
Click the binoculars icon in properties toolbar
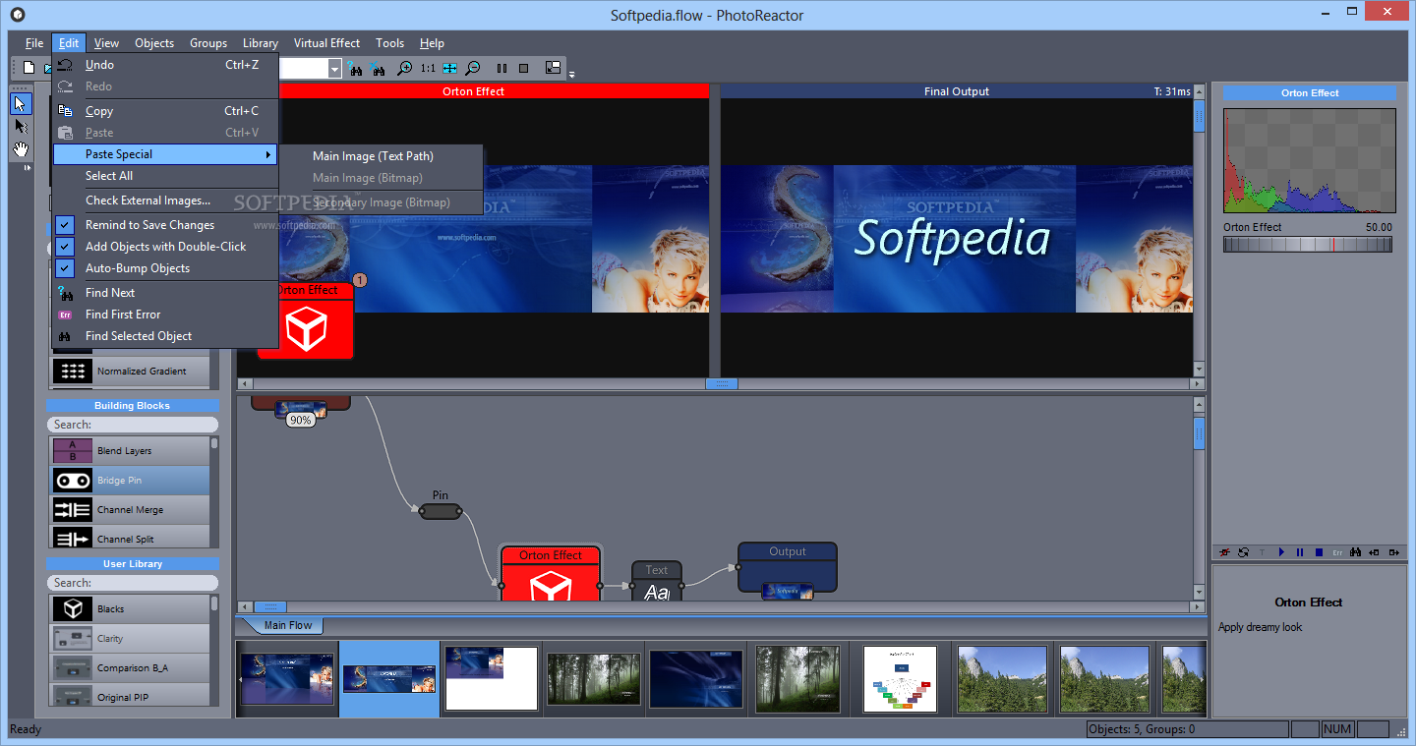[x=1355, y=552]
